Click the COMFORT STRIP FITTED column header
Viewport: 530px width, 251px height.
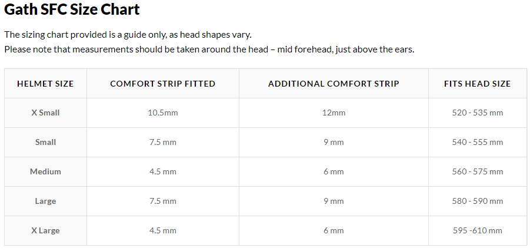(162, 84)
